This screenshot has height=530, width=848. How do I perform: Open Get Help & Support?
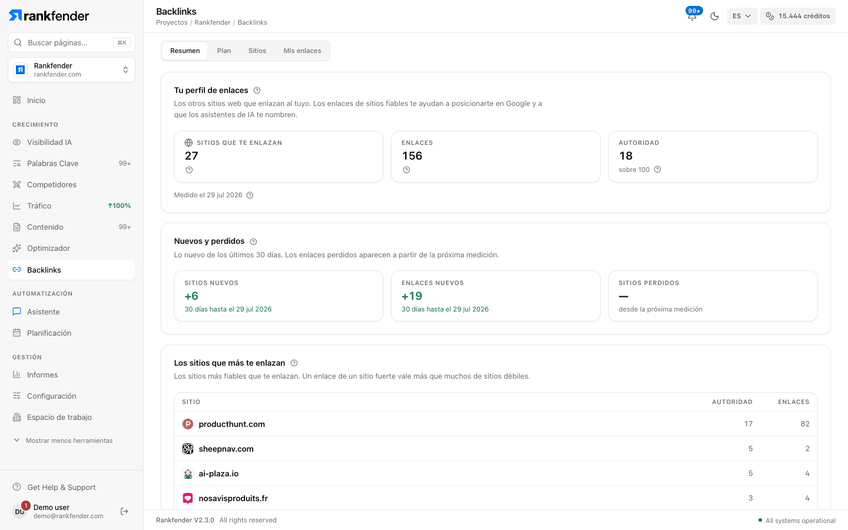[x=55, y=487]
